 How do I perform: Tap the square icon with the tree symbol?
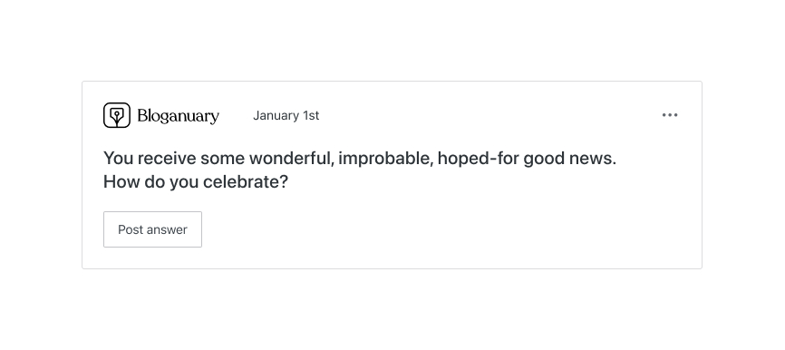click(x=117, y=115)
